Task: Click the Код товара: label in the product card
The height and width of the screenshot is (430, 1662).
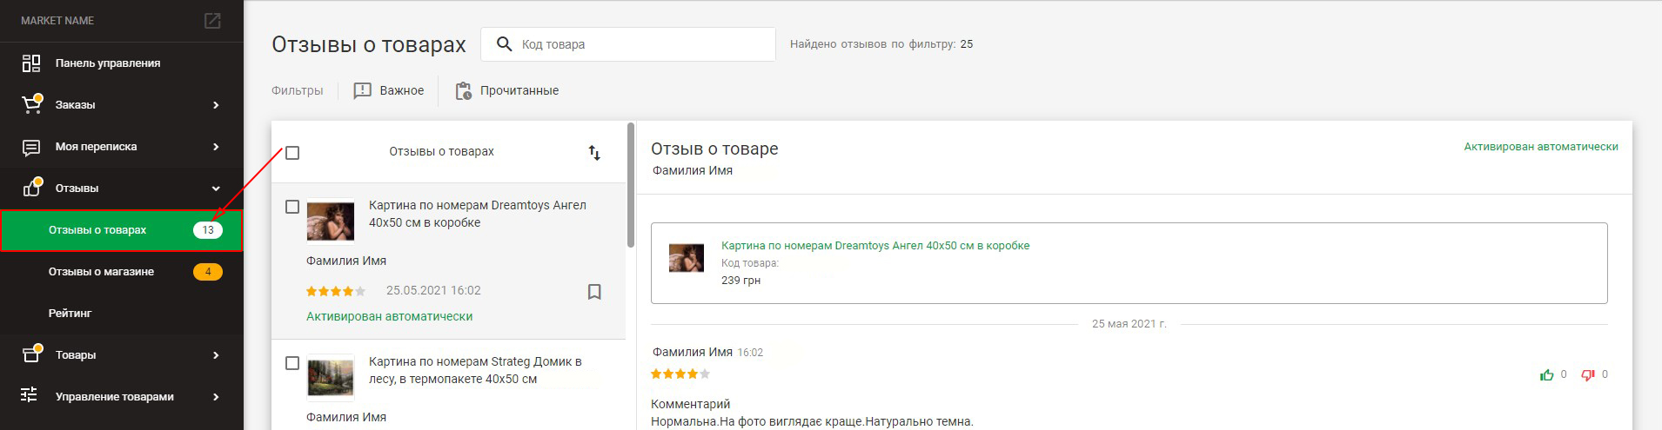Action: click(x=750, y=263)
